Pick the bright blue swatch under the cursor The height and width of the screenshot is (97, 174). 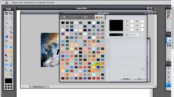[x=98, y=67]
